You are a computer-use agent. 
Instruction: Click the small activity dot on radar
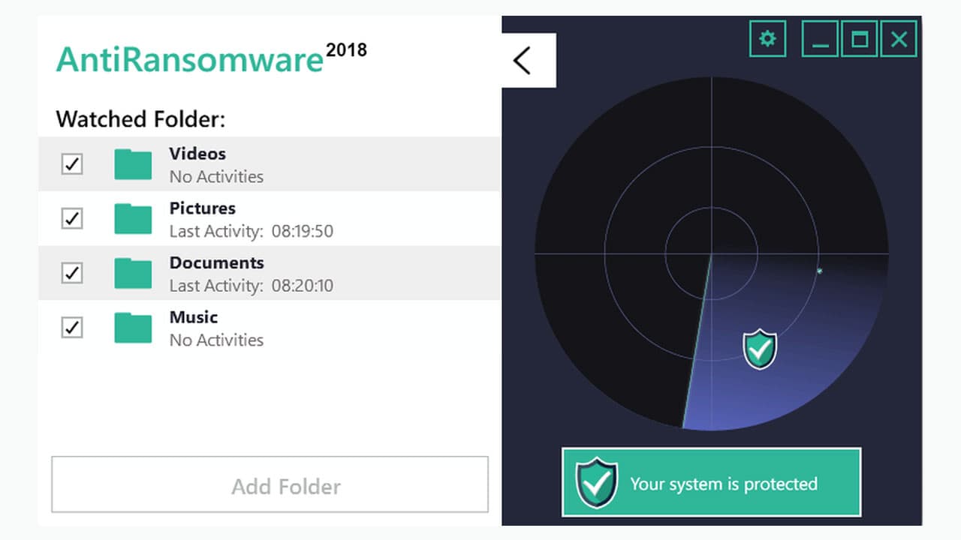(x=819, y=271)
